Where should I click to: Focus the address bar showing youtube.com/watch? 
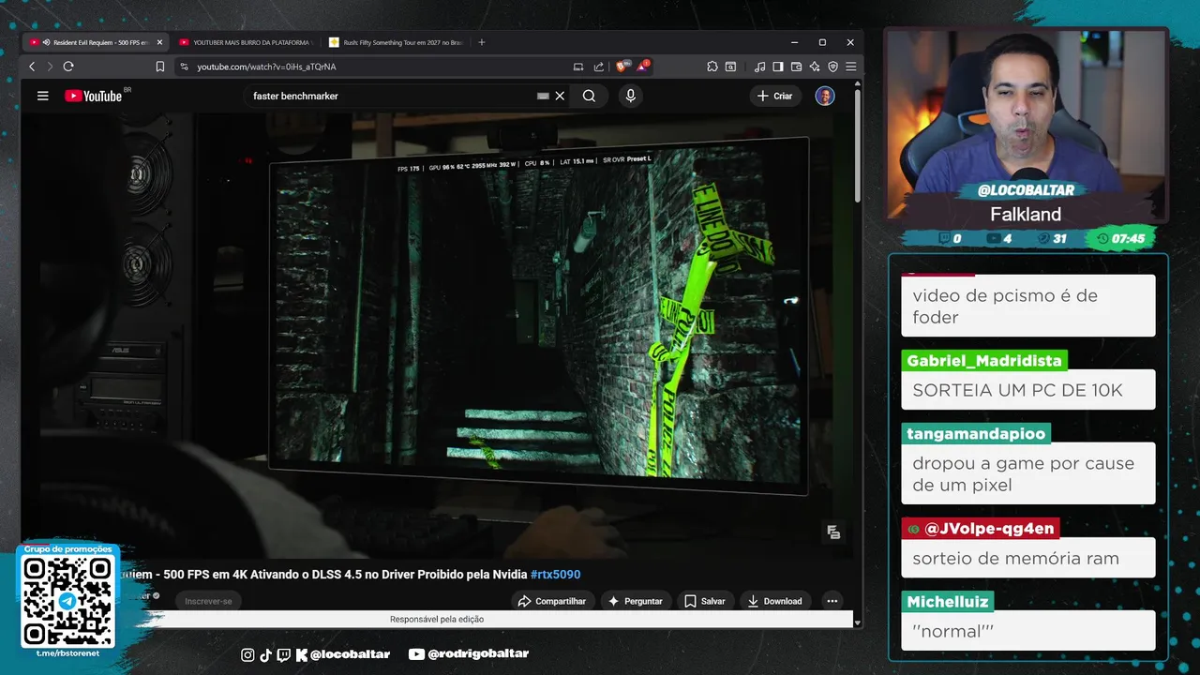coord(375,67)
